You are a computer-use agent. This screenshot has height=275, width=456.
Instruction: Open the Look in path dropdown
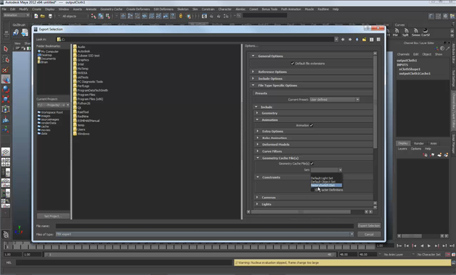click(336, 39)
